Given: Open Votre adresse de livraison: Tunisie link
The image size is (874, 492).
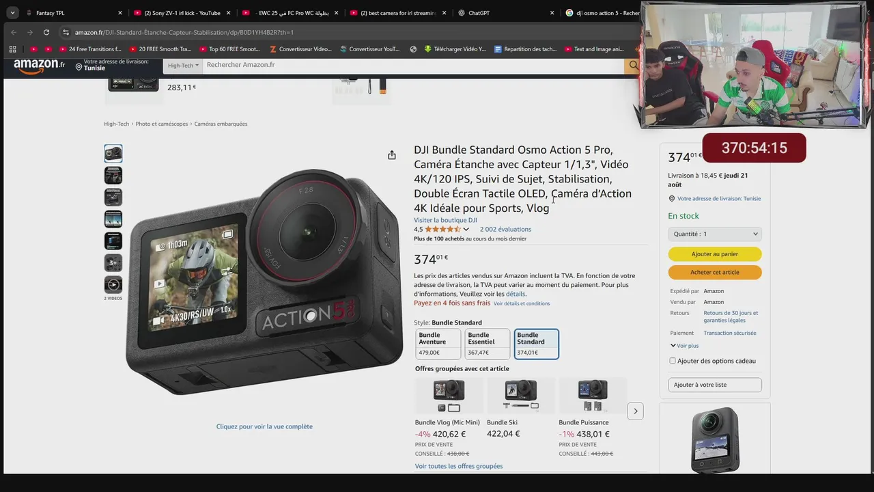Looking at the screenshot, I should click(719, 199).
